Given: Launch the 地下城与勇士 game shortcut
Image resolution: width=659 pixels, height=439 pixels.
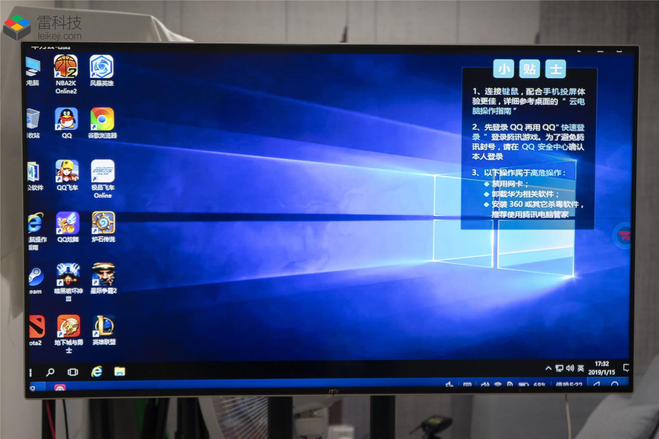Looking at the screenshot, I should (69, 326).
